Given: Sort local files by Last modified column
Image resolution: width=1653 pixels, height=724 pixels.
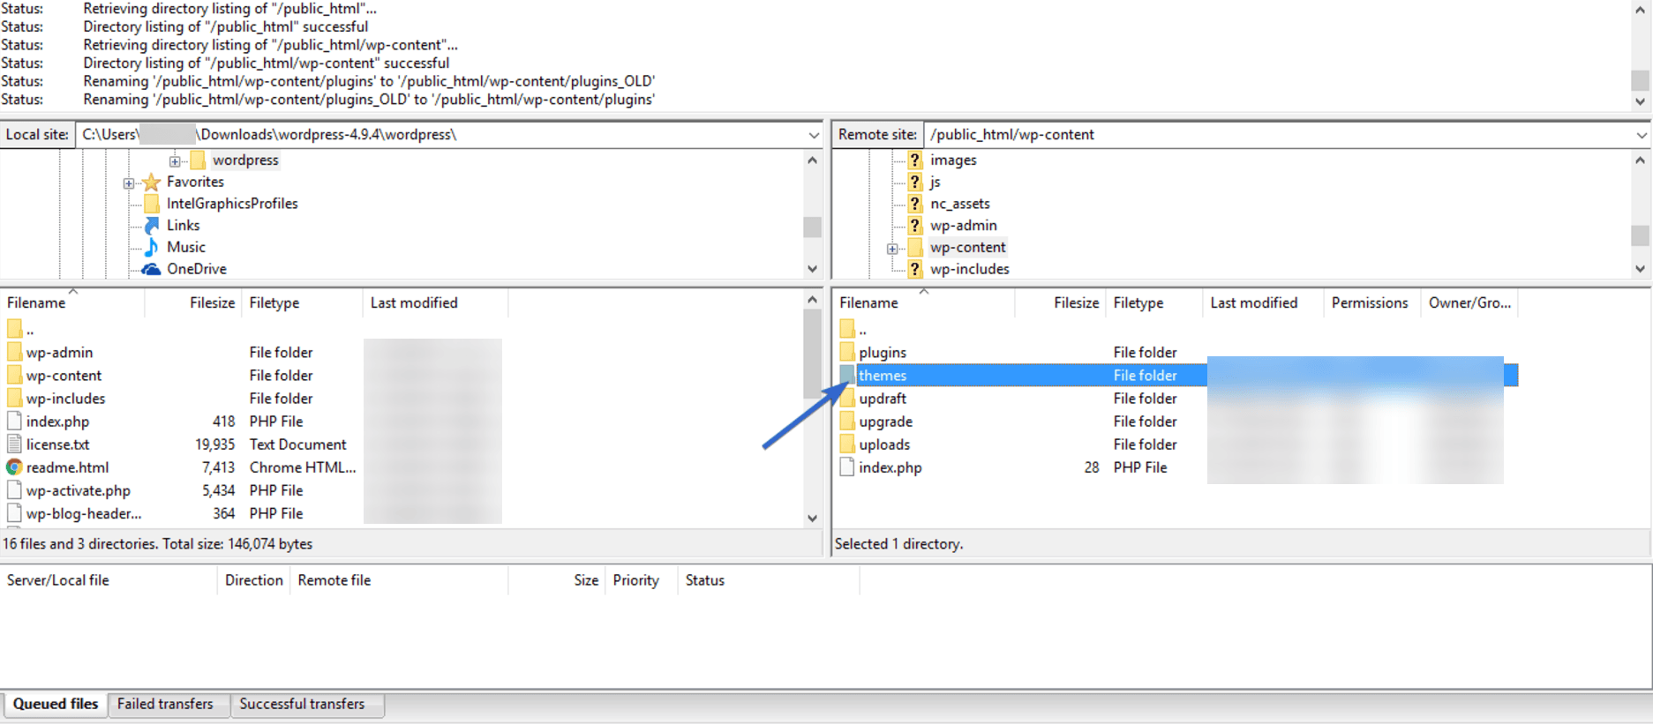Looking at the screenshot, I should pos(414,302).
